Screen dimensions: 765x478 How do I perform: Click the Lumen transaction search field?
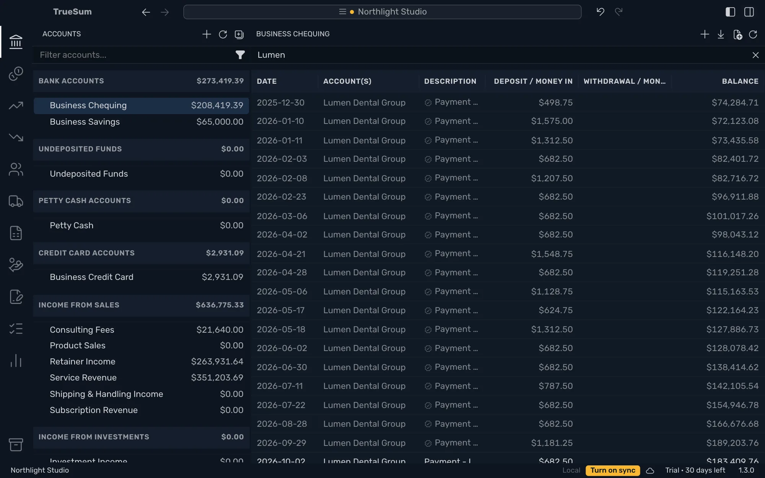pos(501,55)
